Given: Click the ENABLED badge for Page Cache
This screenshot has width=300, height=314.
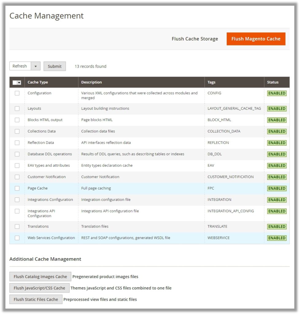Looking at the screenshot, I should click(276, 188).
